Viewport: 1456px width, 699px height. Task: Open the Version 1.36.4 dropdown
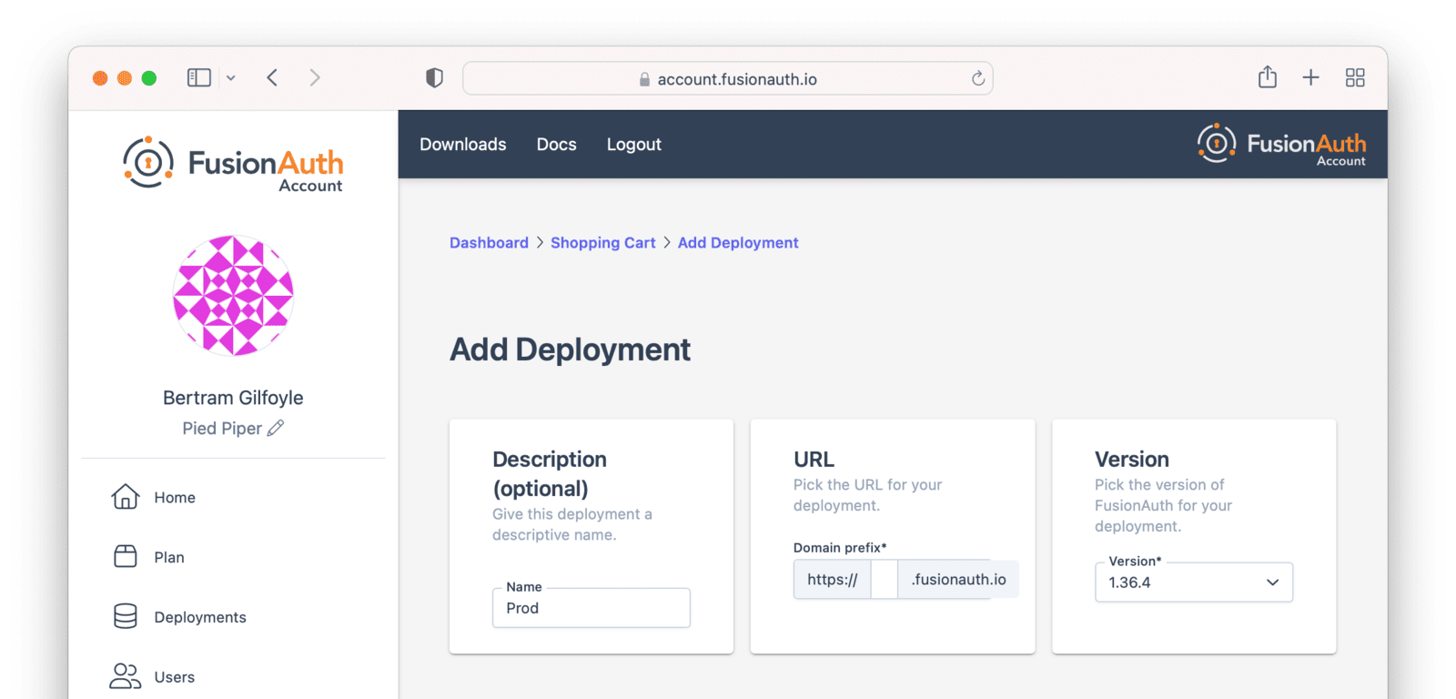pos(1194,582)
